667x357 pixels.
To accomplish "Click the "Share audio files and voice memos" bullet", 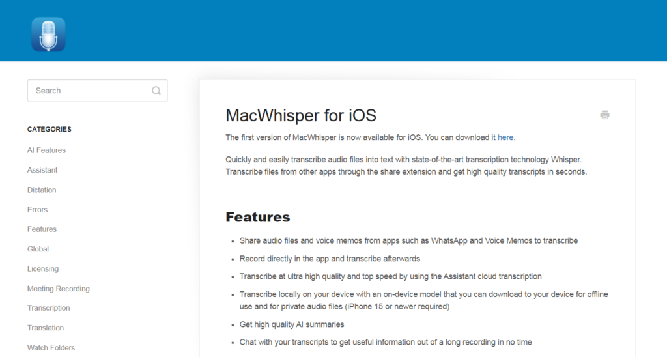I will 408,241.
